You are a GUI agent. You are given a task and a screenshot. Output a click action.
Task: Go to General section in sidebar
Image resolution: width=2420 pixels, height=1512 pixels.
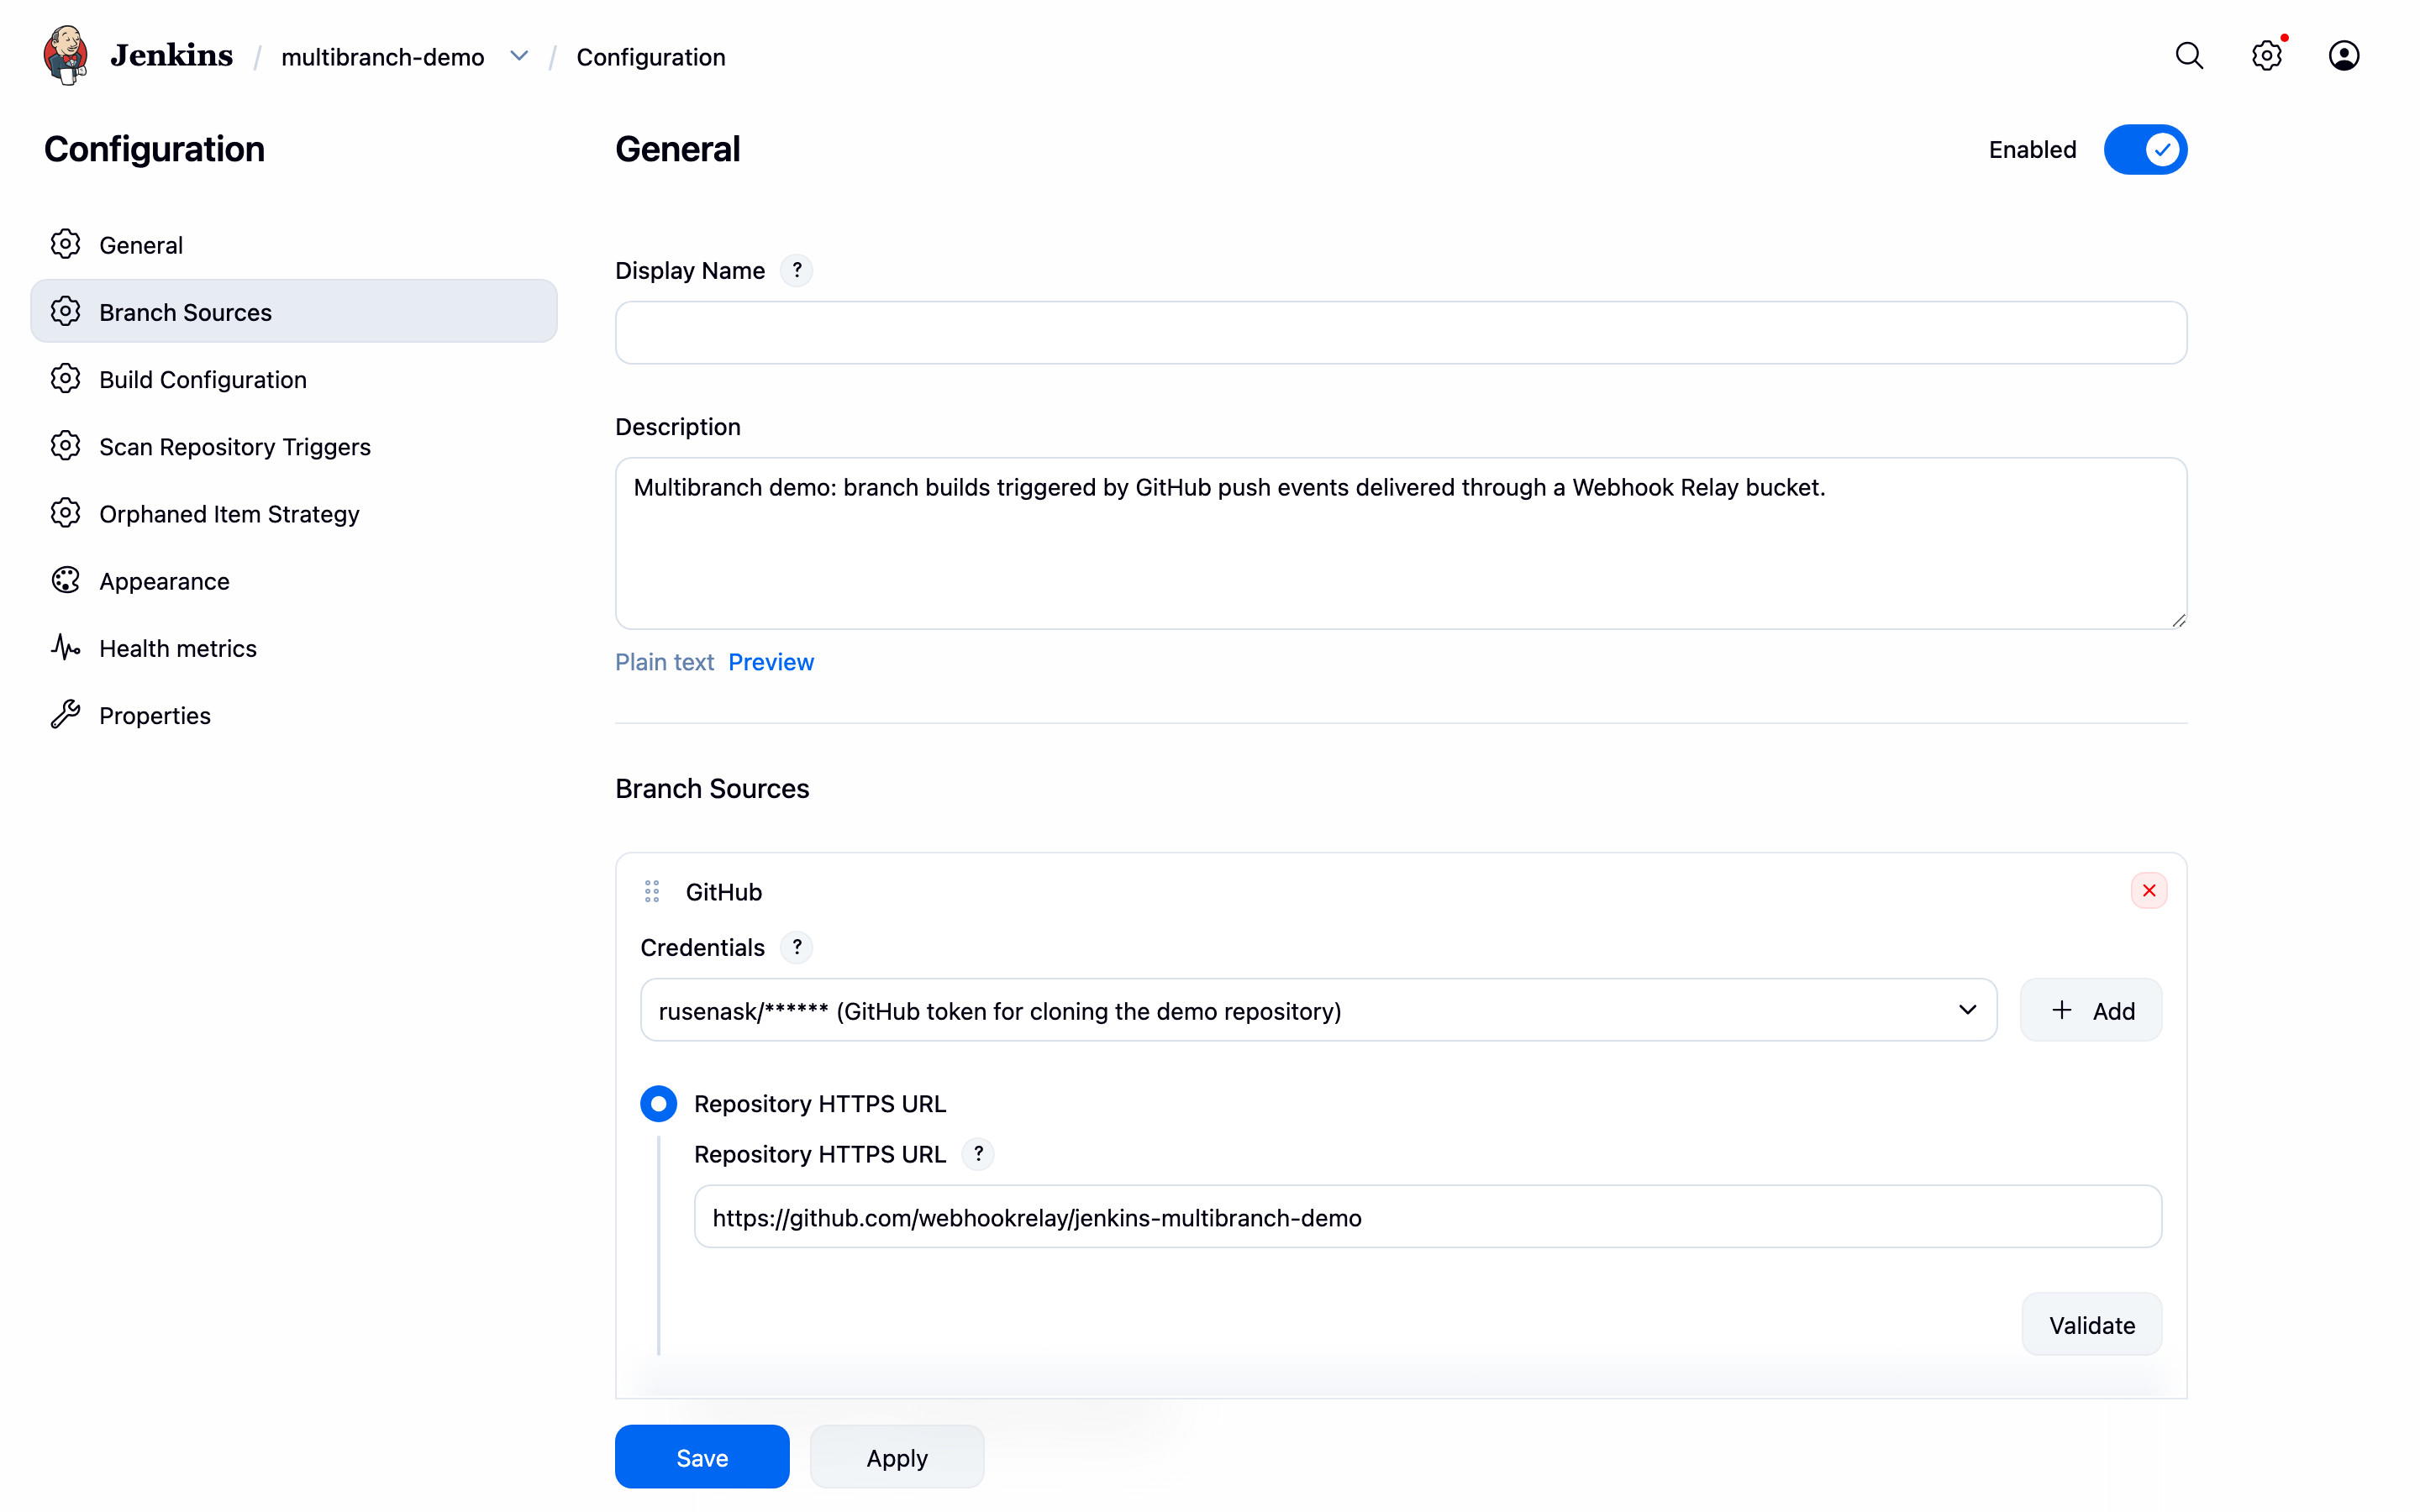point(294,245)
